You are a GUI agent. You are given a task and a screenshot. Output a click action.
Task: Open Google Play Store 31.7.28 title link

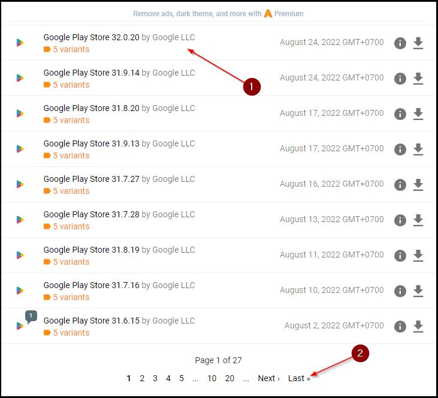[x=91, y=214]
